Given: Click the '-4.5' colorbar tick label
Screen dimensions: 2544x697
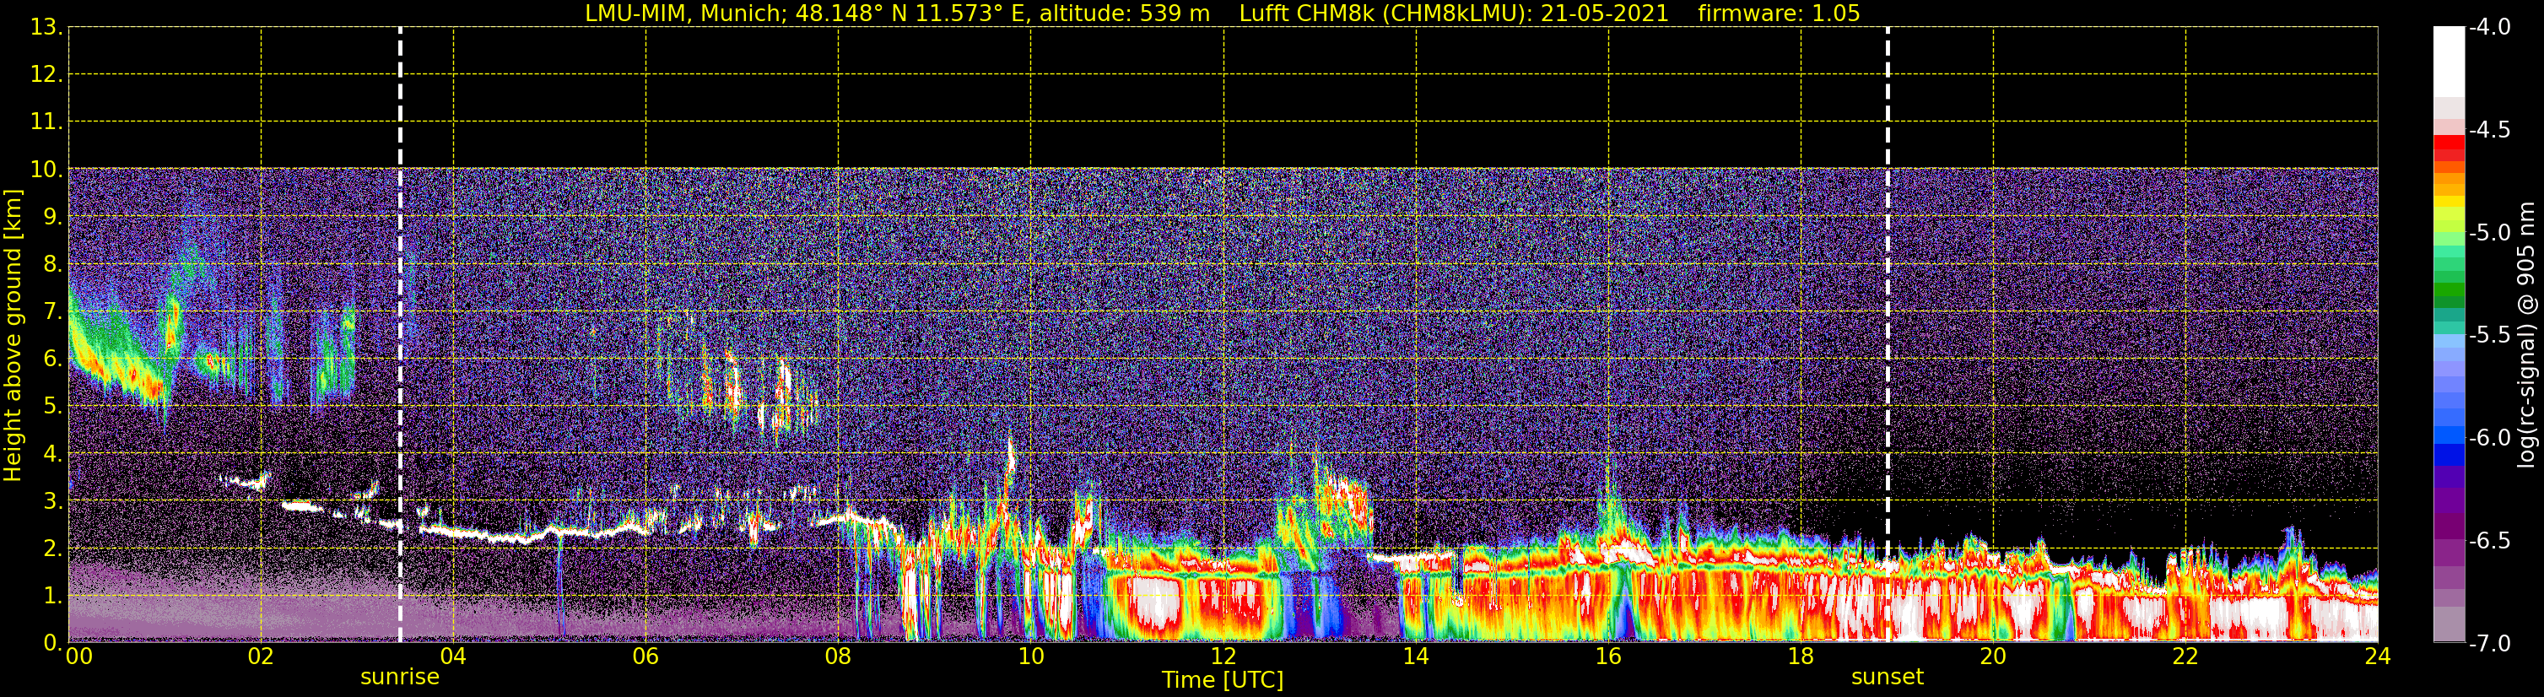Looking at the screenshot, I should 2490,129.
